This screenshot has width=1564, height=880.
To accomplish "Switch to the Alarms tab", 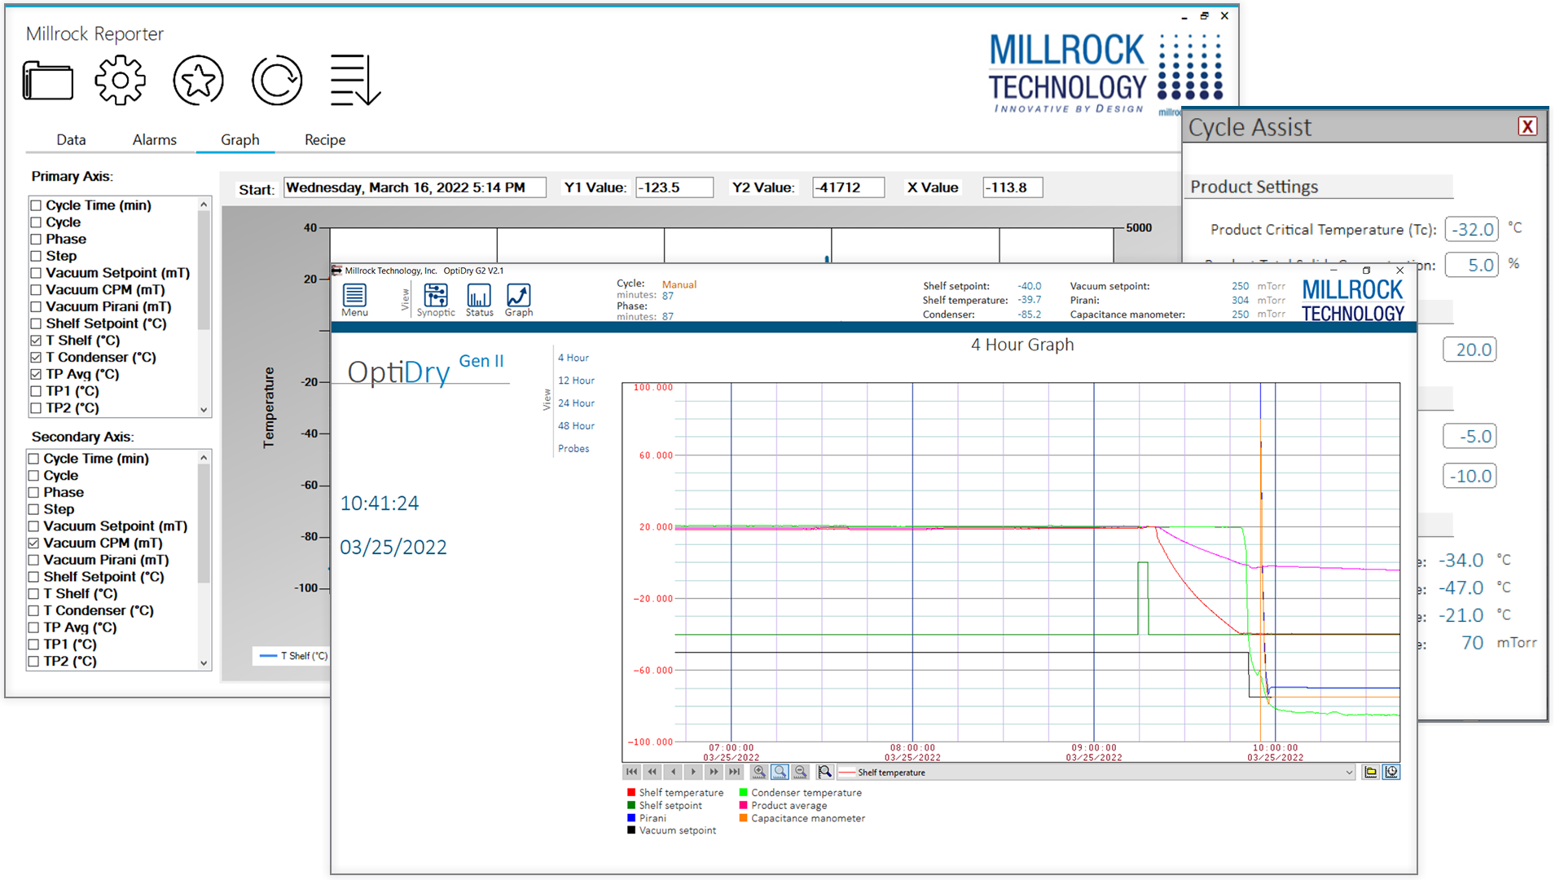I will tap(155, 139).
